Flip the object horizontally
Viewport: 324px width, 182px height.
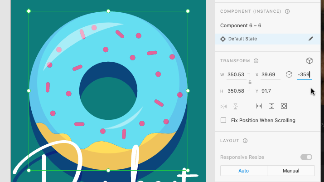click(x=223, y=106)
